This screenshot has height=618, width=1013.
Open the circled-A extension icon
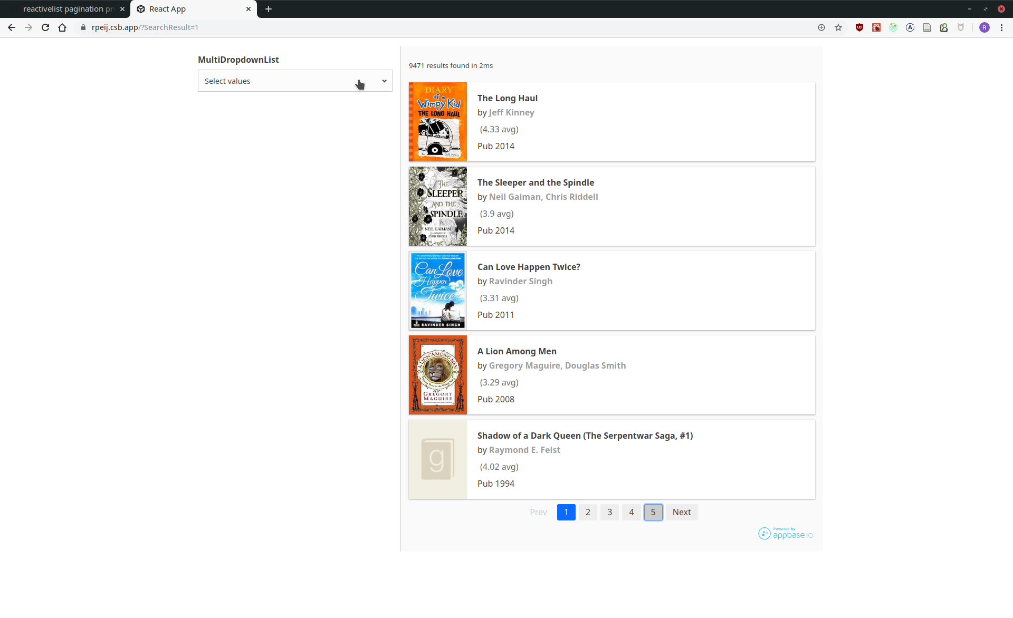point(910,27)
